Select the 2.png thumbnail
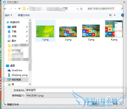This screenshot has height=109, width=127. click(x=68, y=32)
